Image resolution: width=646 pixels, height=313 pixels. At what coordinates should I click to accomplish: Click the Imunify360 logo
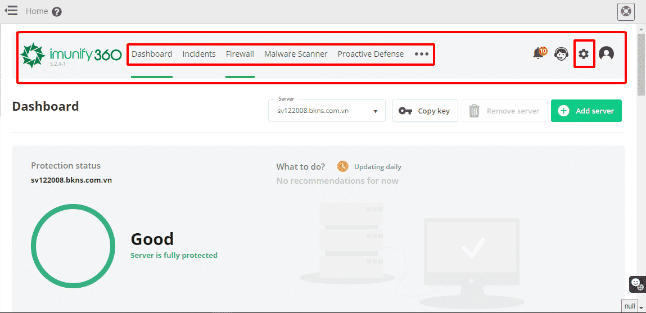[71, 55]
